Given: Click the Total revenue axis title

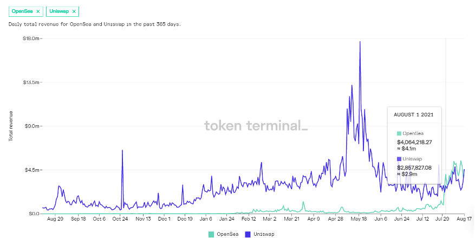Looking at the screenshot, I should point(11,126).
